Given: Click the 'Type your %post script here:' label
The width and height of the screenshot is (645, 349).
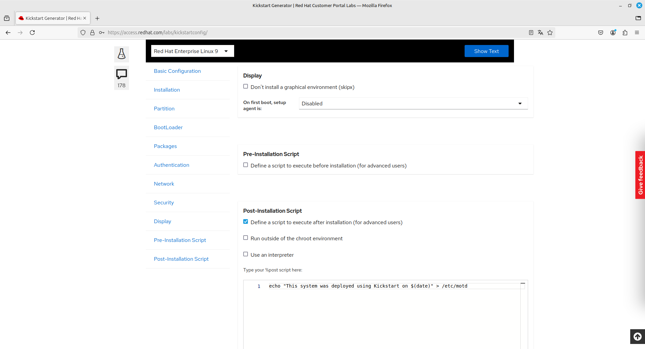Looking at the screenshot, I should (x=273, y=270).
